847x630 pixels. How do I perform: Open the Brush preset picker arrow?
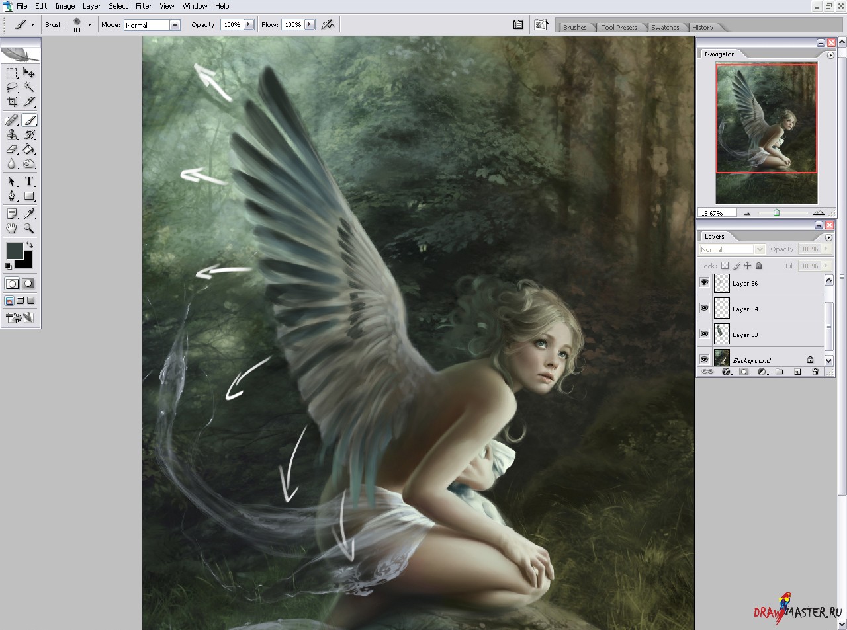tap(89, 25)
